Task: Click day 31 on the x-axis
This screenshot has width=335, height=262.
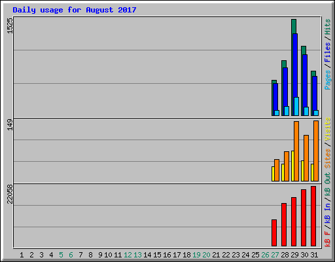Action: (314, 255)
